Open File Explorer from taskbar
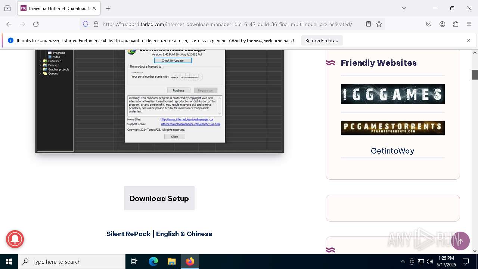The width and height of the screenshot is (478, 269). 171,262
